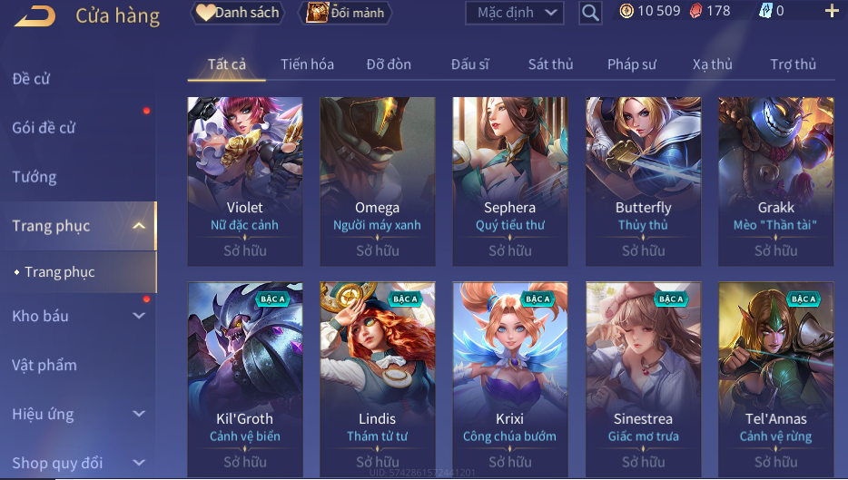This screenshot has height=480, width=848.
Task: Open the search magnifier icon
Action: [590, 13]
